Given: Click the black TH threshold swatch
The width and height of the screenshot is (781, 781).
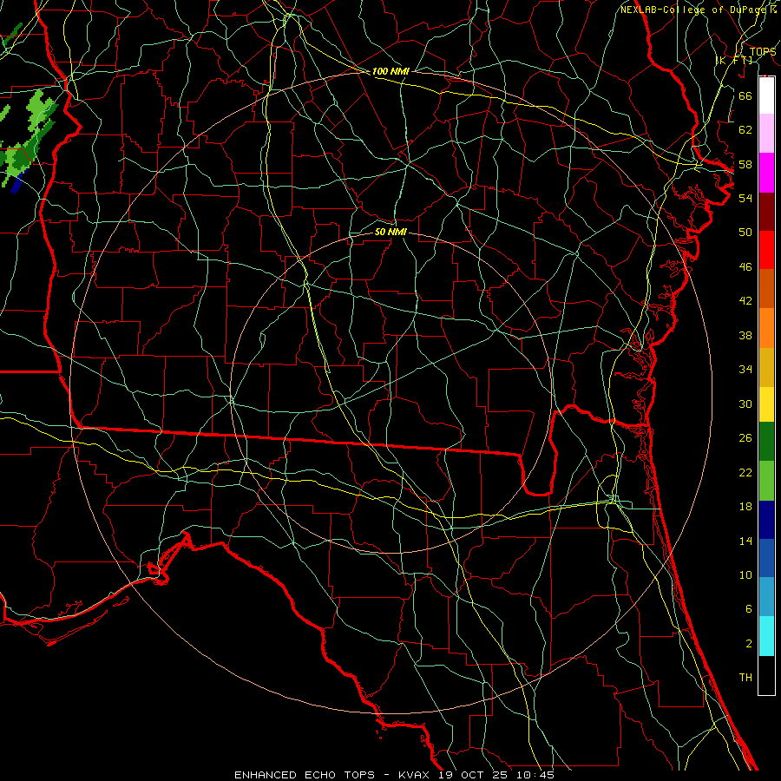Looking at the screenshot, I should point(766,675).
